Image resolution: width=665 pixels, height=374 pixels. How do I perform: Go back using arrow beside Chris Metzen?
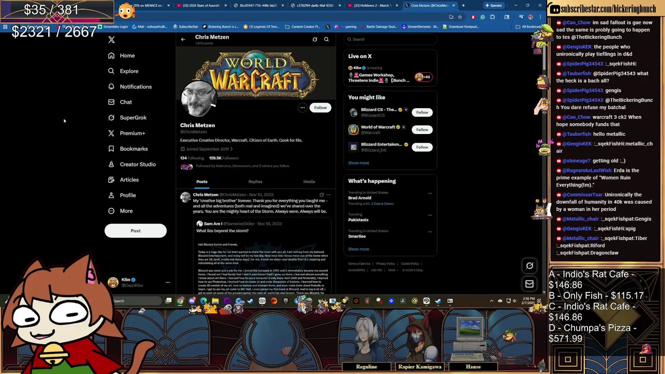183,39
